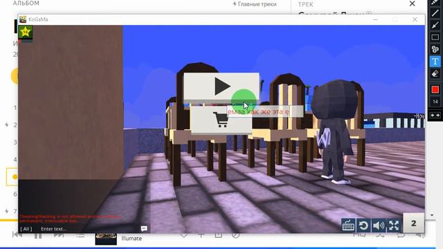
Task: Pause the music player
Action: [x=38, y=235]
